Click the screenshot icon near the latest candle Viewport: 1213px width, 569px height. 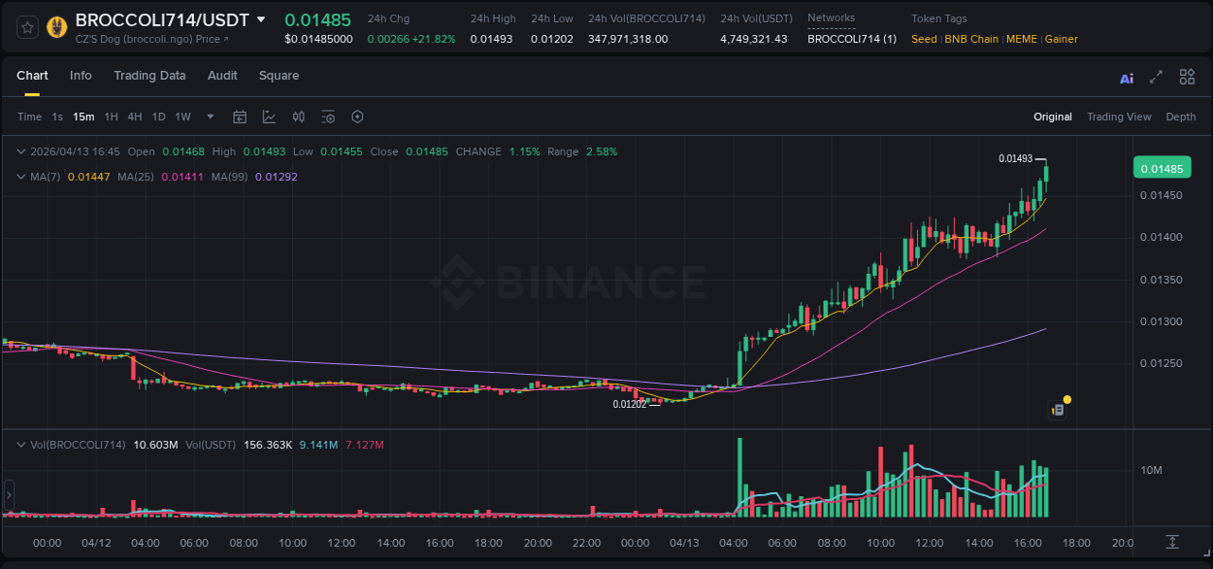1059,409
